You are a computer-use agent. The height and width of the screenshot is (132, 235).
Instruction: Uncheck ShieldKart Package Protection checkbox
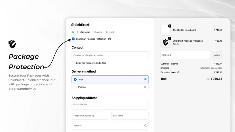tap(73, 39)
